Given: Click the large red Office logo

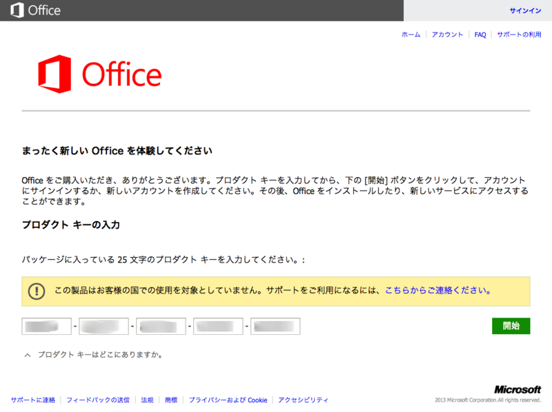Looking at the screenshot, I should pos(99,74).
